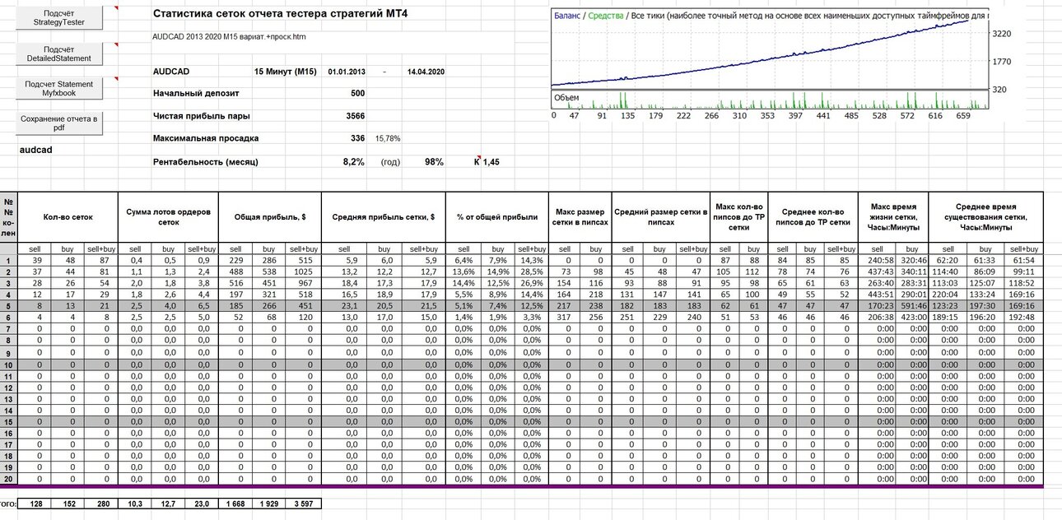Select the row number 20 label cell
Screen dimensions: 1062x520
tap(8, 479)
